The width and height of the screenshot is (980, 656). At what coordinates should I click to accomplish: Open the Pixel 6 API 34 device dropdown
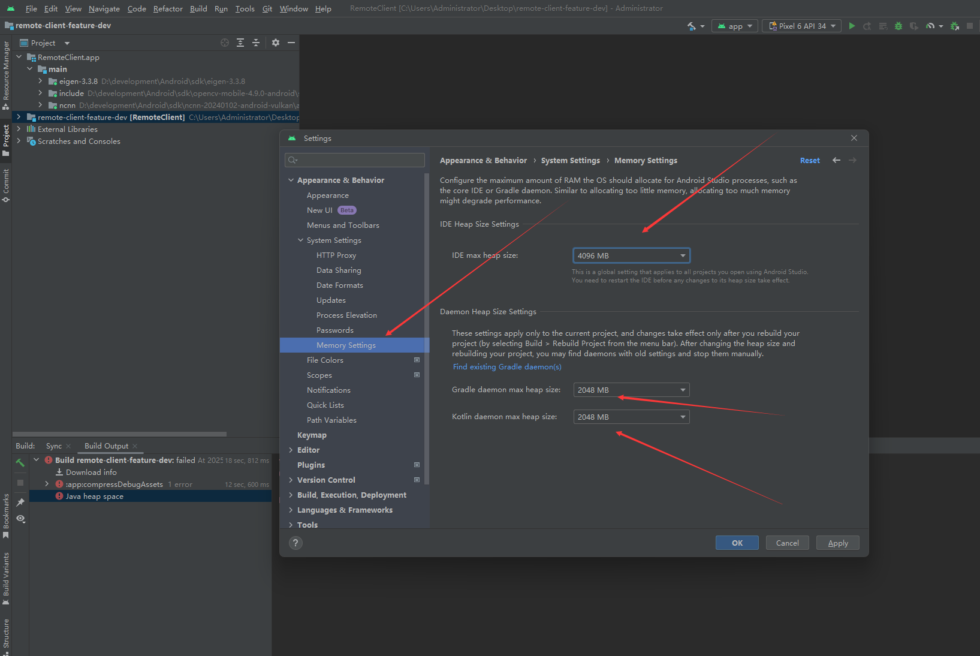[x=801, y=26]
